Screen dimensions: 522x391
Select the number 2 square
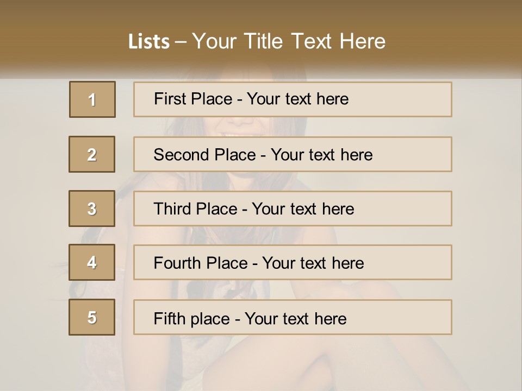pos(92,154)
